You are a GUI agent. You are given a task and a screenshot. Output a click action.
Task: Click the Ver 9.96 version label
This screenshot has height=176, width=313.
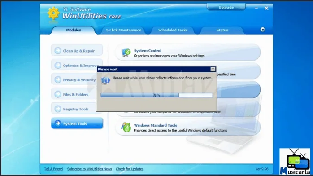tap(262, 169)
